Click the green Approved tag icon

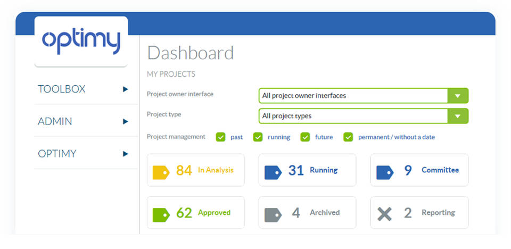161,214
